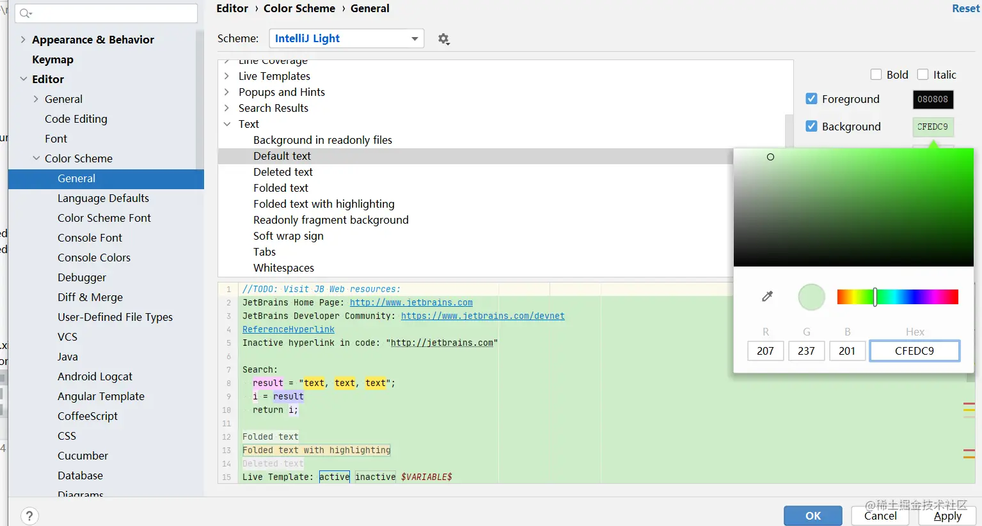Click the black Foreground color swatch 080808
Screen dimensions: 982x526
(x=933, y=99)
